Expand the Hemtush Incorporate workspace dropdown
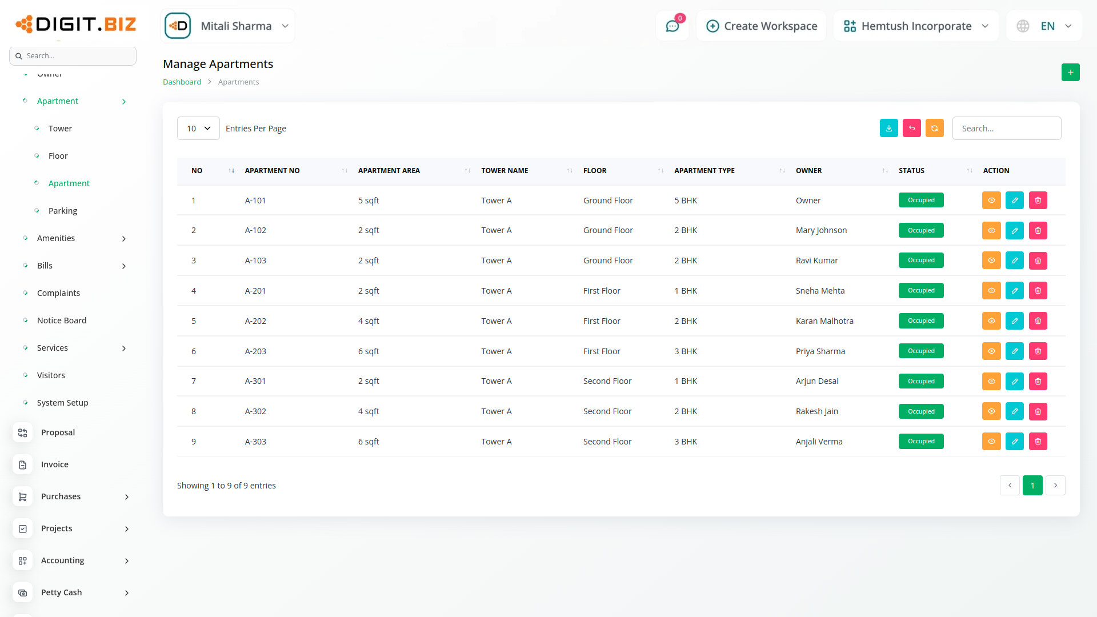This screenshot has width=1097, height=617. [x=916, y=26]
